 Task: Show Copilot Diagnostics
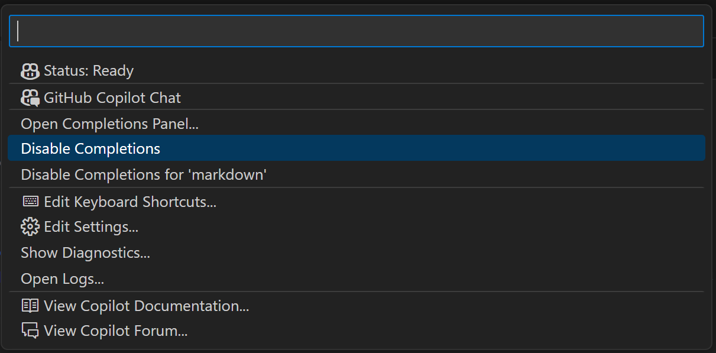click(86, 252)
